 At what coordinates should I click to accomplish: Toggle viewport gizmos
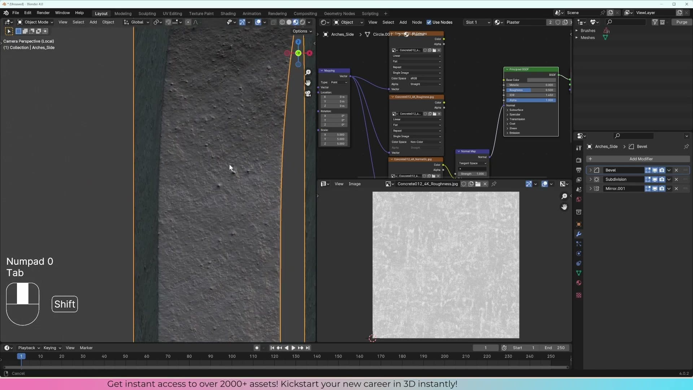click(242, 22)
